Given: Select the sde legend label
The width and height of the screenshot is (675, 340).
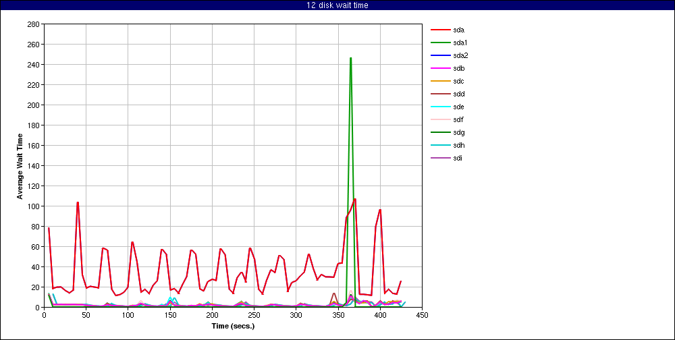Looking at the screenshot, I should (458, 107).
